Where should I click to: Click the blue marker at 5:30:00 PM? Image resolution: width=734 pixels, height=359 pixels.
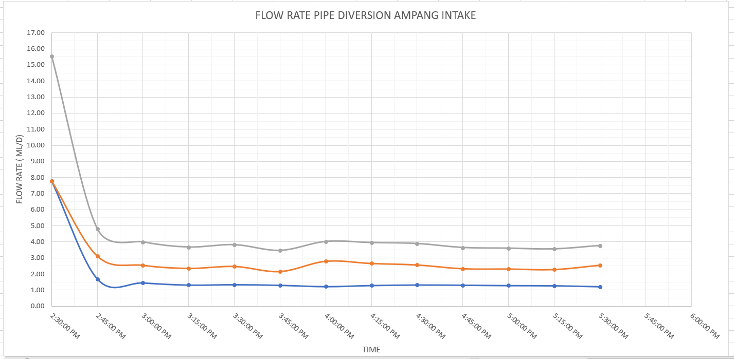coord(600,287)
